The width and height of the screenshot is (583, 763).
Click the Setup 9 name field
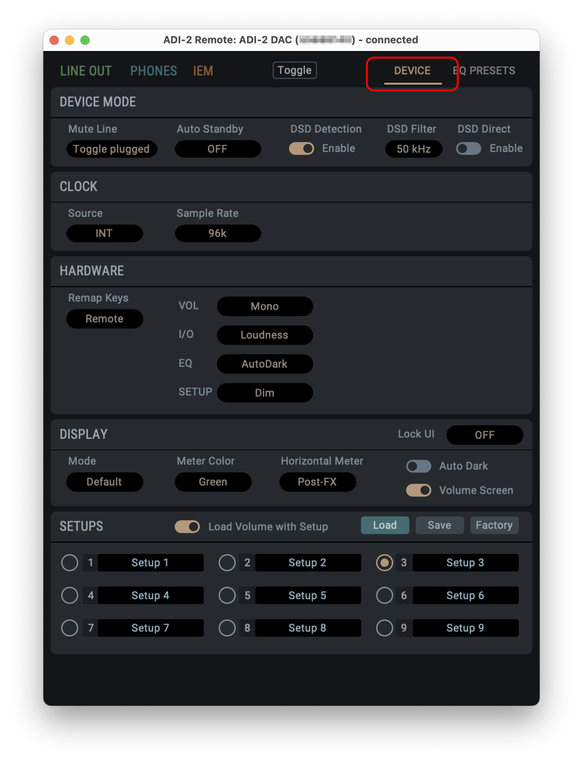pos(465,628)
